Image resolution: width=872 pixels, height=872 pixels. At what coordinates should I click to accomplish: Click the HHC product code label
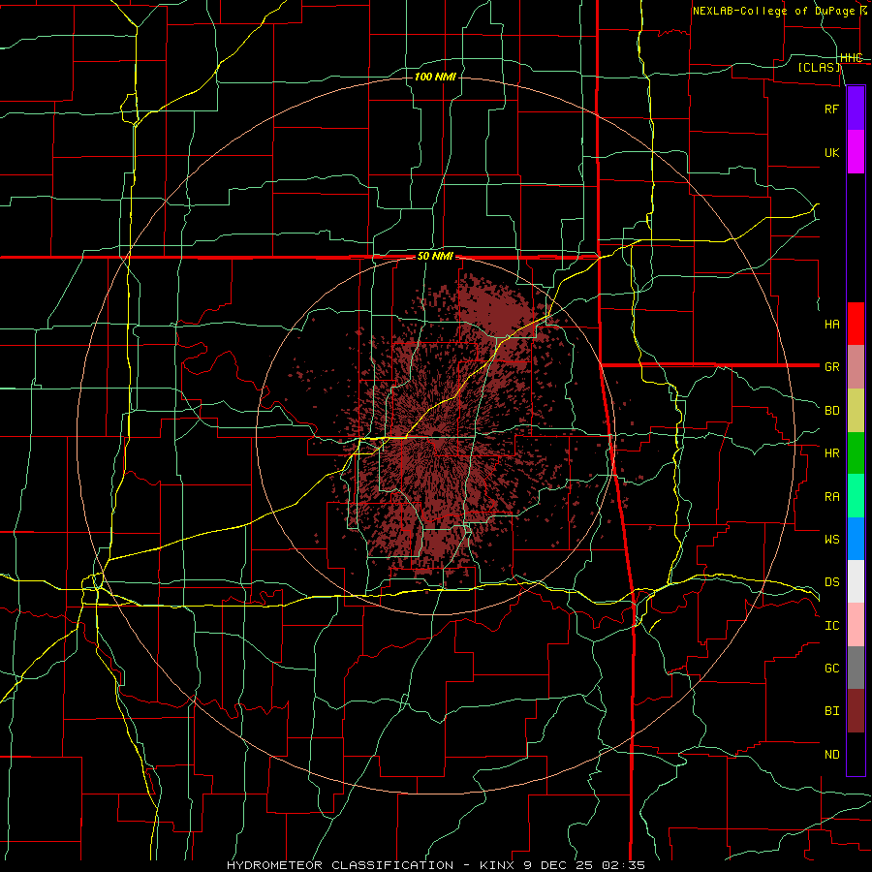(x=851, y=58)
